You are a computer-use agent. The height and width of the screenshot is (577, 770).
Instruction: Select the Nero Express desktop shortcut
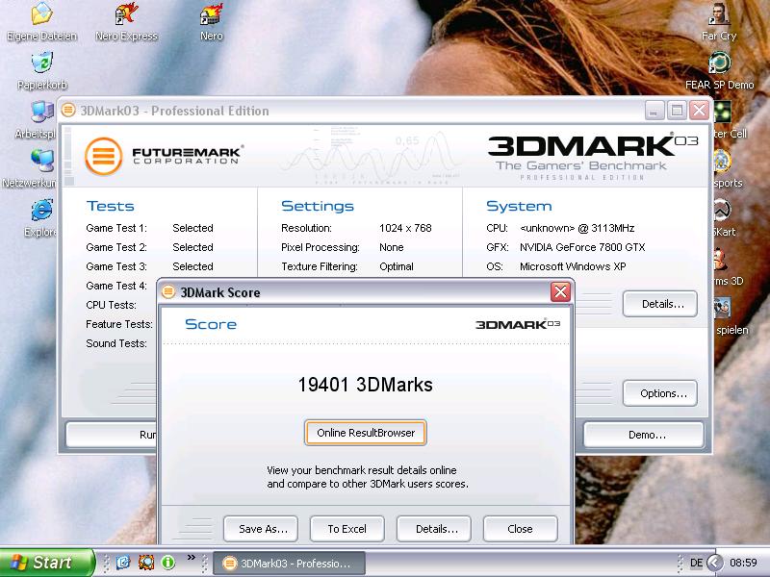[126, 13]
